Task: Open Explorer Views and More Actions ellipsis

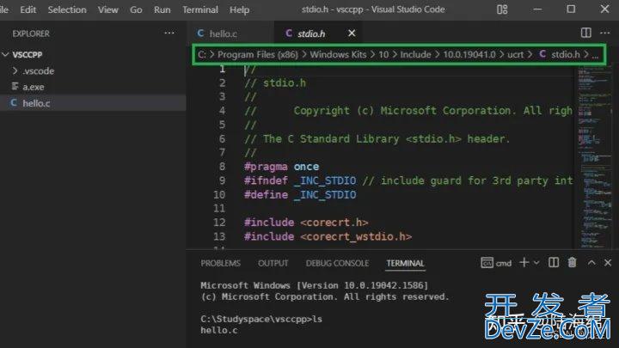Action: tap(169, 34)
